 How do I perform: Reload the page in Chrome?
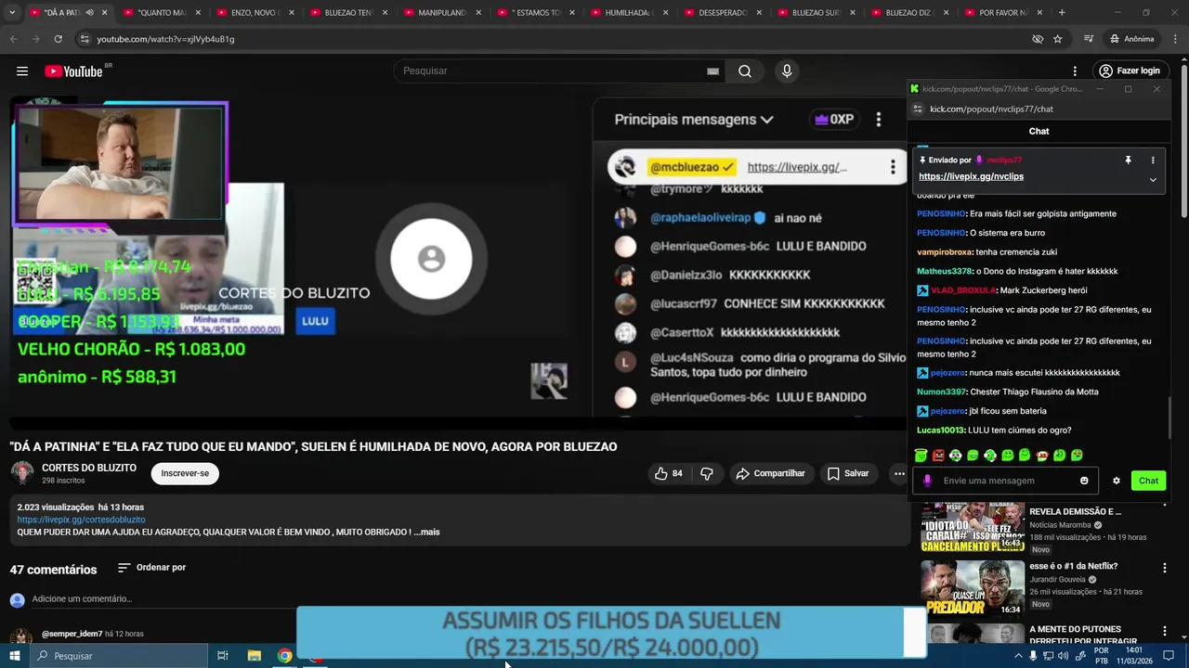click(58, 39)
